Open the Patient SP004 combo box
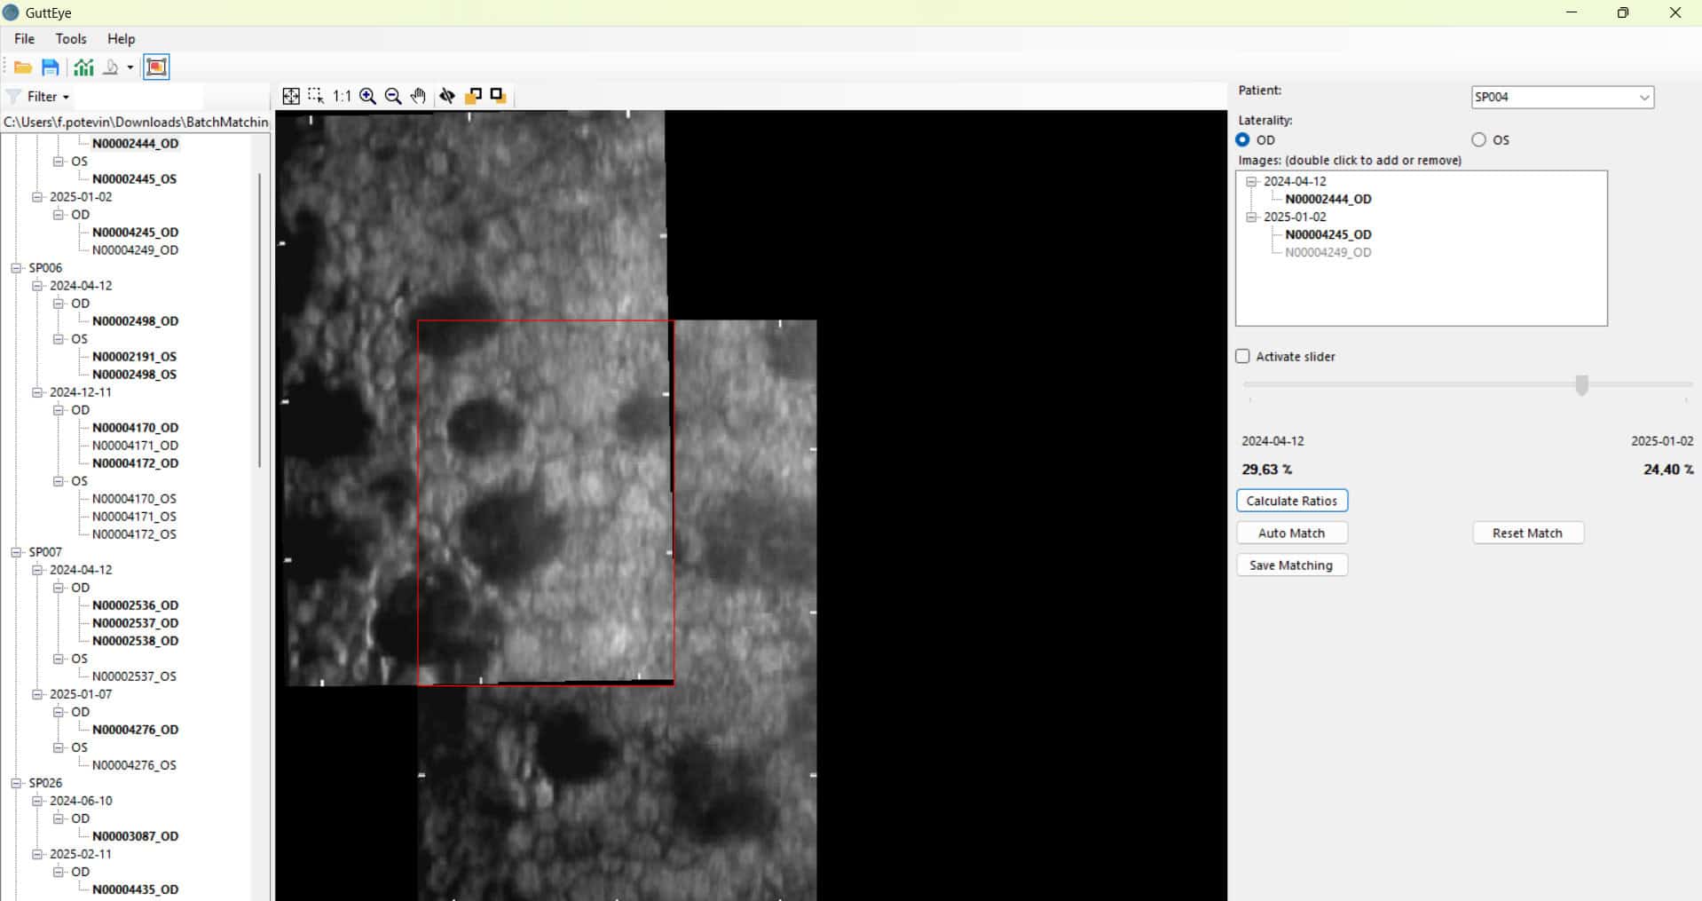 [1562, 97]
